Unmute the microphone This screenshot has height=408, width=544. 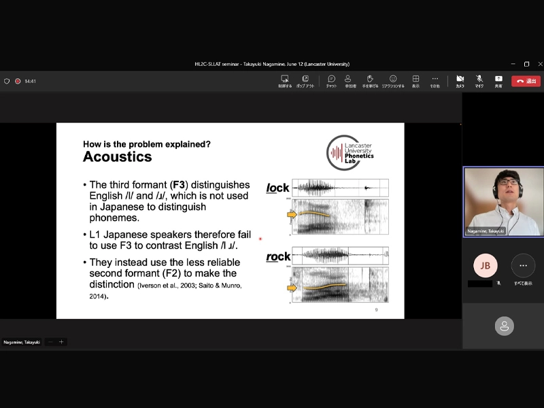tap(479, 80)
